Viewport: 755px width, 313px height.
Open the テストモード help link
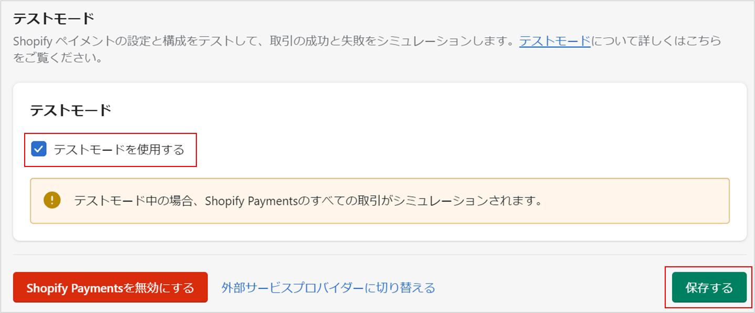(555, 41)
